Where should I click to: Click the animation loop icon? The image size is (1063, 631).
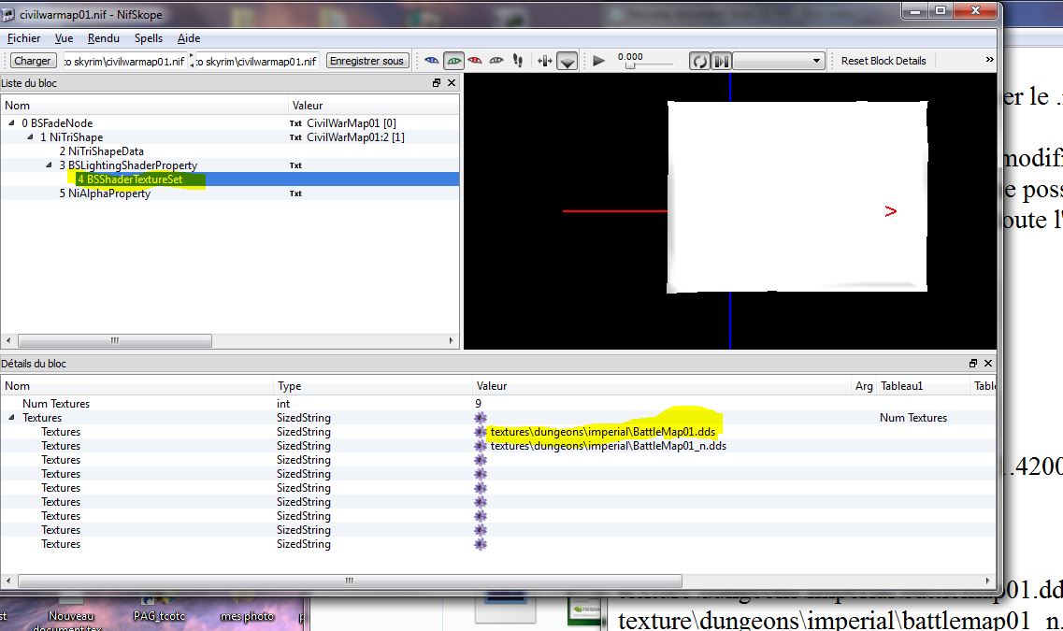coord(699,61)
